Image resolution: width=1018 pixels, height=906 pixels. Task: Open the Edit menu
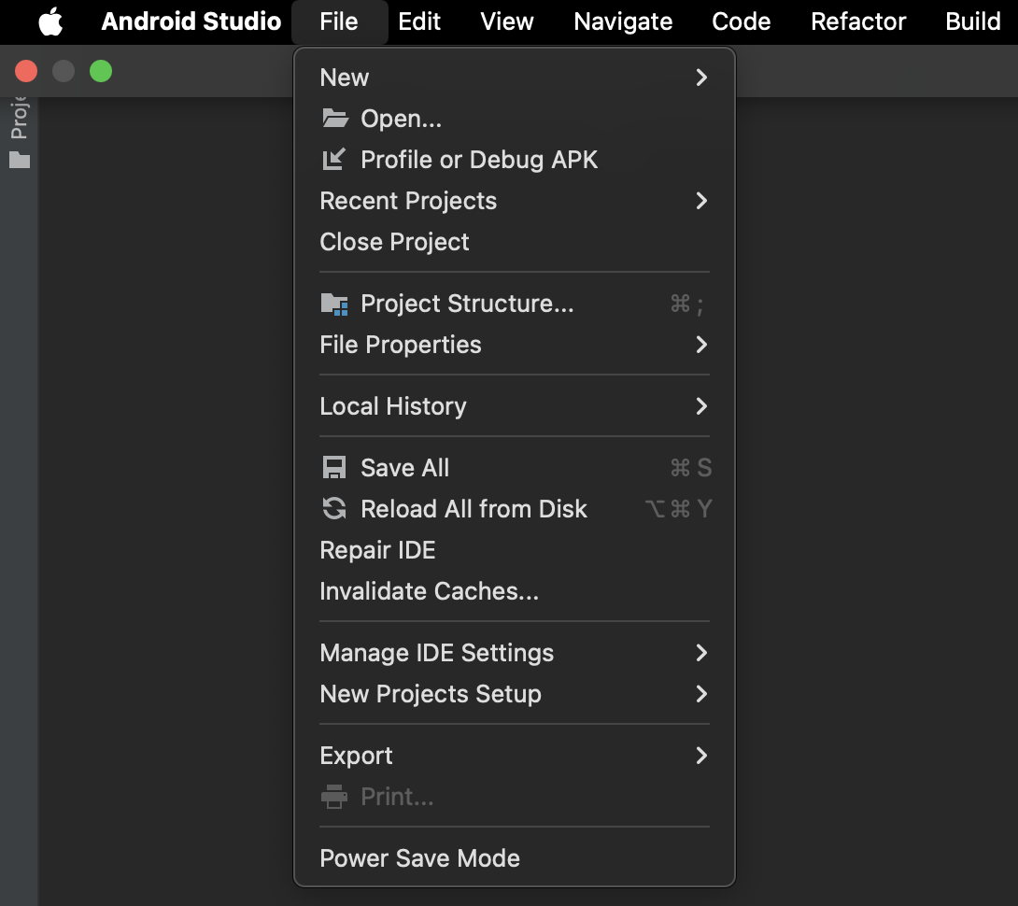click(x=419, y=21)
